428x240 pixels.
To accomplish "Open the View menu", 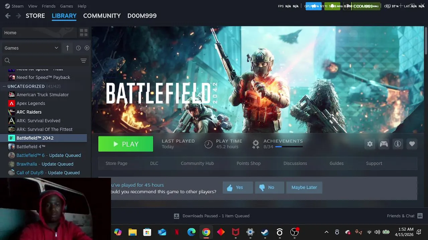I will [x=33, y=6].
